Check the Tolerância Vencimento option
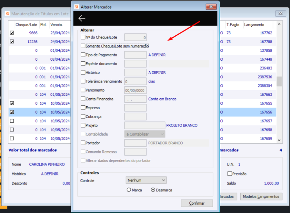The height and width of the screenshot is (213, 290). [x=83, y=81]
